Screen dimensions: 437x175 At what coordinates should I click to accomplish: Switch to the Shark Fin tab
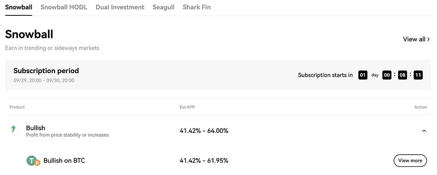[197, 7]
